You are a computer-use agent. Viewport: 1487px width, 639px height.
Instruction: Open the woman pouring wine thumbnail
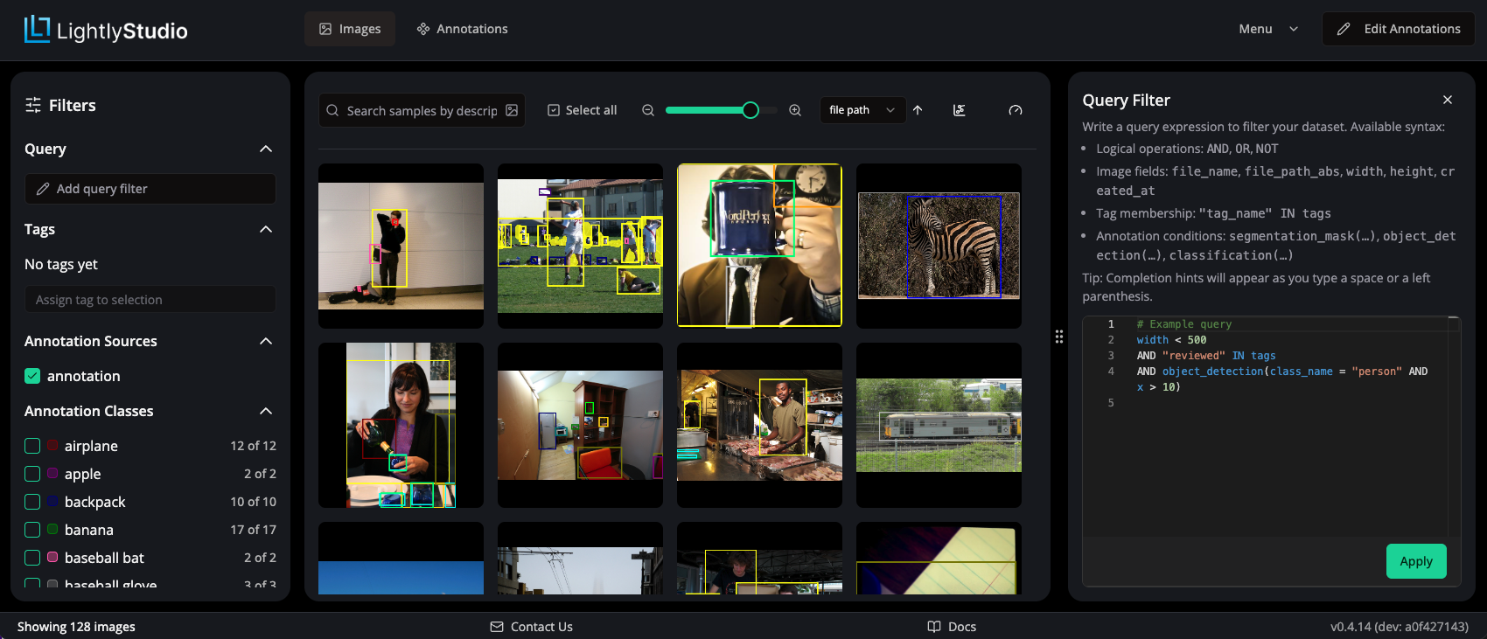click(x=401, y=425)
